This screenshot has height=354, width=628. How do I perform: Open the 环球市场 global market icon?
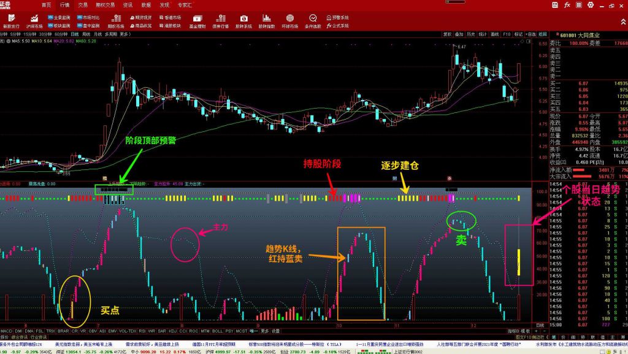click(289, 21)
